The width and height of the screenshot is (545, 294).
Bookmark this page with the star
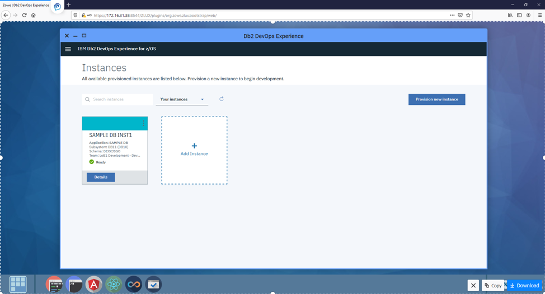click(468, 15)
